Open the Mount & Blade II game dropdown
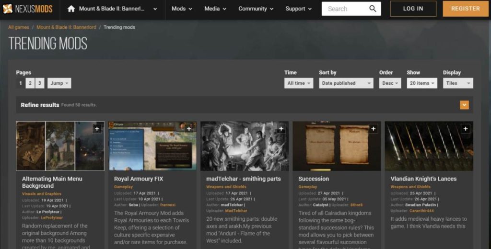Screen dimensions: 491x249 coord(118,9)
